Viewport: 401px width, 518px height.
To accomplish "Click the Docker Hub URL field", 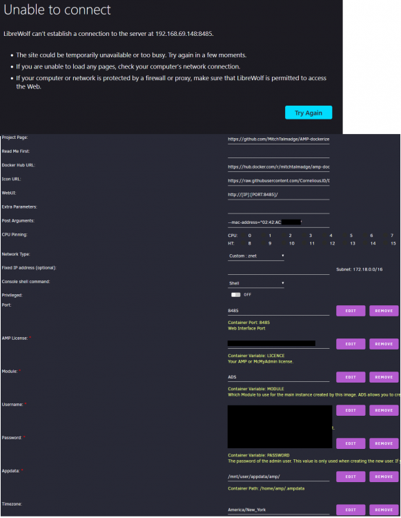I will click(278, 167).
